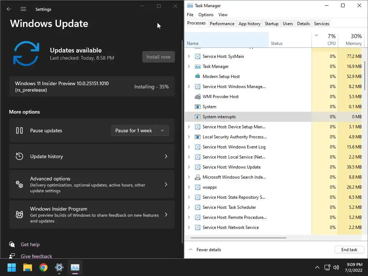Switch to the Performance tab
Screen dimensions: 368x276
click(222, 23)
